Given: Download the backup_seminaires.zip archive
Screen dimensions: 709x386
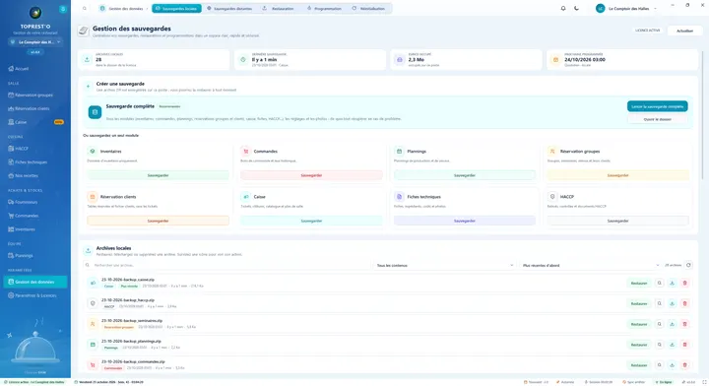Looking at the screenshot, I should [672, 324].
